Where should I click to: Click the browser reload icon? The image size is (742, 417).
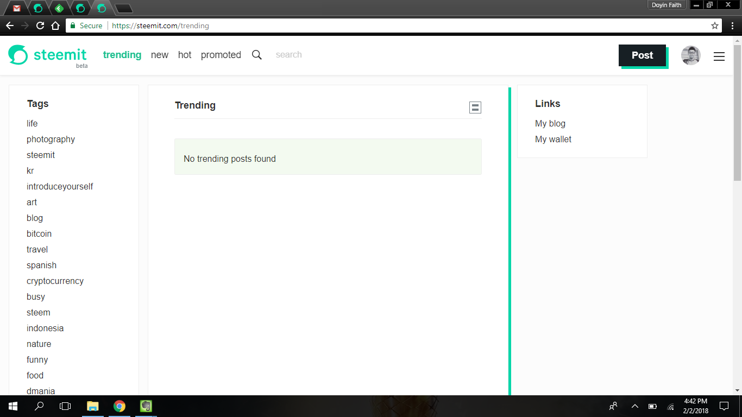coord(39,25)
